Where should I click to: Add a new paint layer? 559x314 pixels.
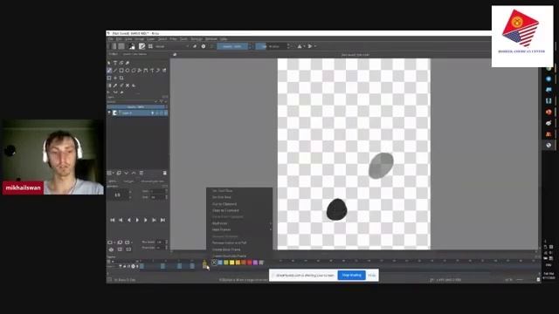109,173
